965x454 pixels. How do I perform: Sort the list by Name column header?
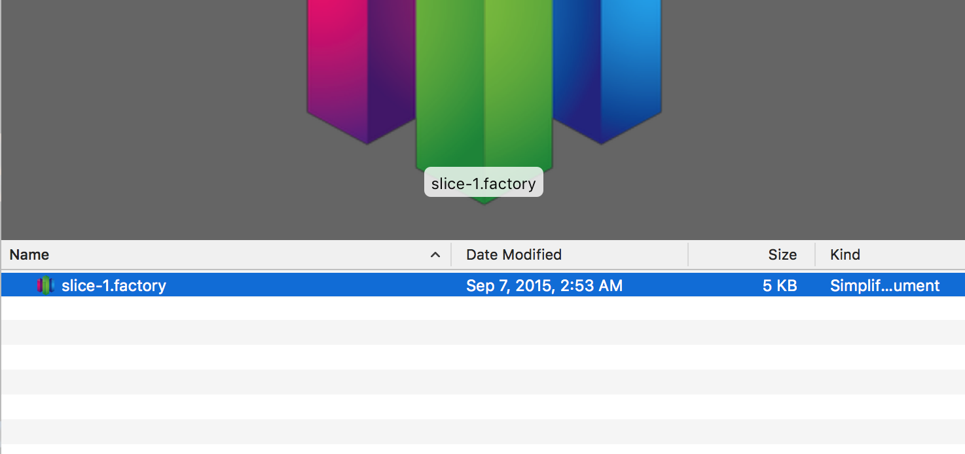point(29,254)
